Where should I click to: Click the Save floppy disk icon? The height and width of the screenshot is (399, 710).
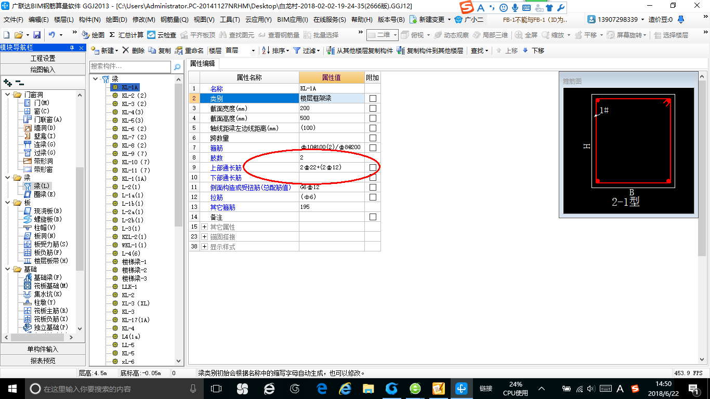[x=37, y=35]
